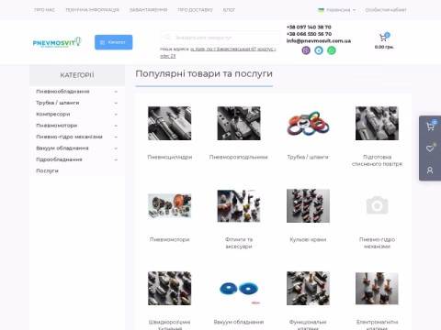Select Компресори category label
The width and height of the screenshot is (441, 330).
pyautogui.click(x=53, y=115)
